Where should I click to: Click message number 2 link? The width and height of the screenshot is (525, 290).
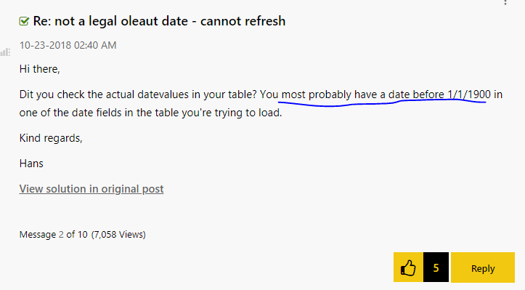(61, 234)
